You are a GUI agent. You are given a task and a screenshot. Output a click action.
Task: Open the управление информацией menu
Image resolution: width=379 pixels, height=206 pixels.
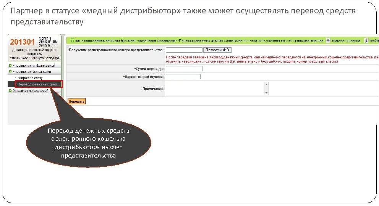click(34, 65)
